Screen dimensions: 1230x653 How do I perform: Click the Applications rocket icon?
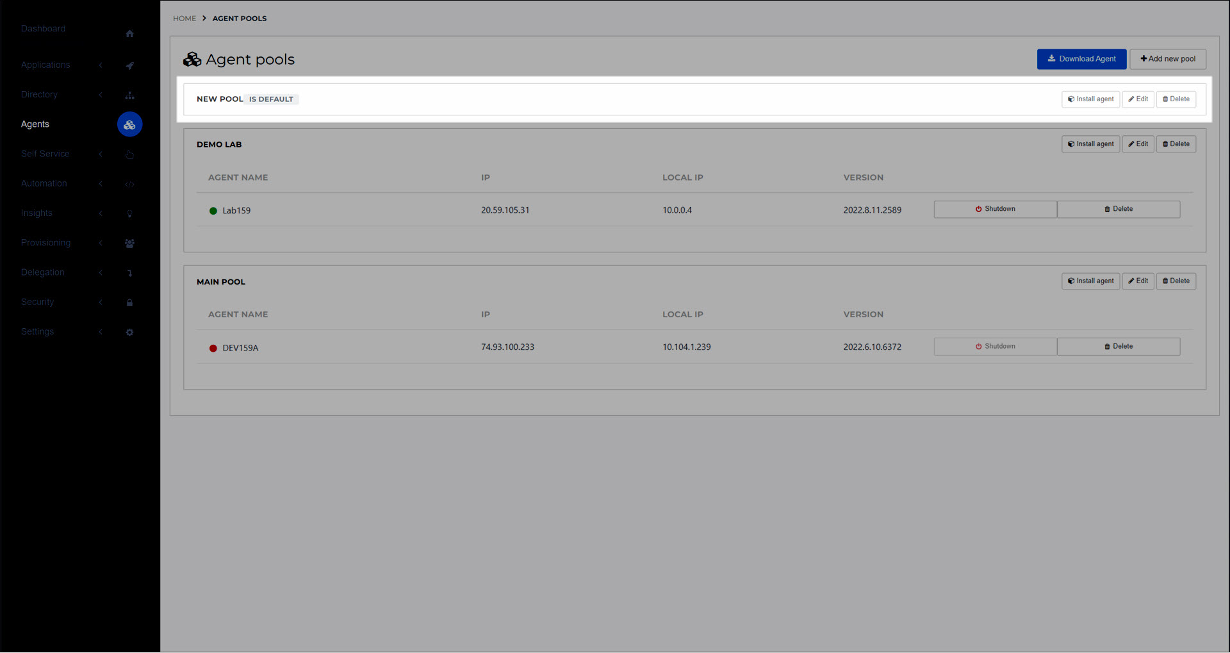pos(129,65)
